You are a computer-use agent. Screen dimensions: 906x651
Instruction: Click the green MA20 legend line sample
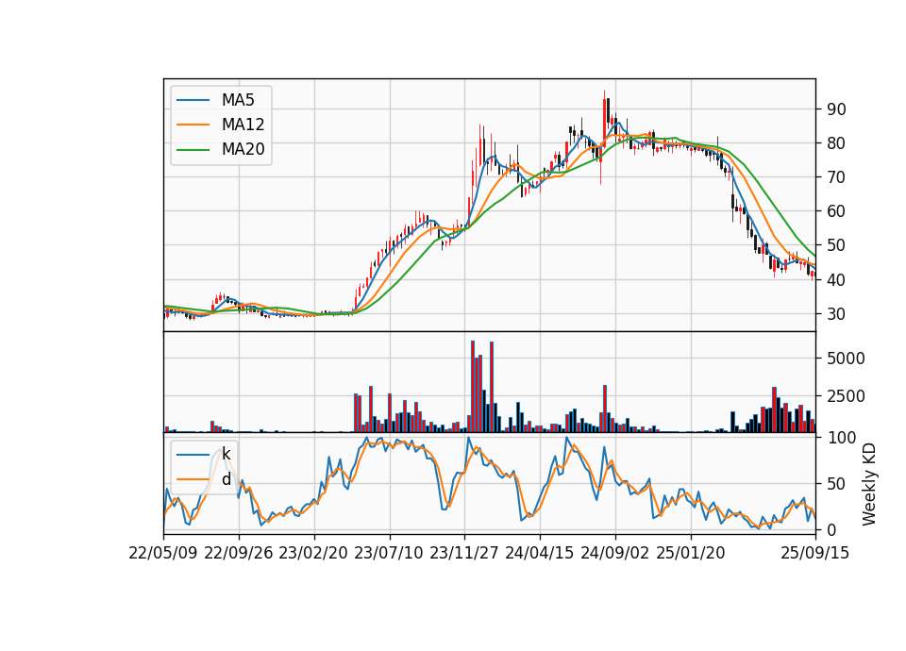click(x=193, y=150)
